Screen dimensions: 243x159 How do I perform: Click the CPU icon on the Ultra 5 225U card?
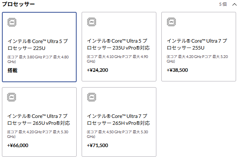point(12,22)
